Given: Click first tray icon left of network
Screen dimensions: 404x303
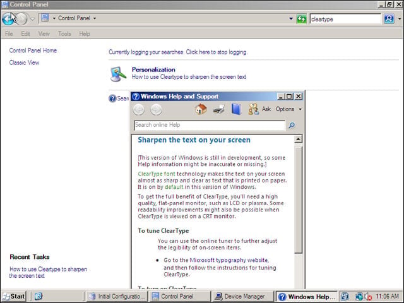Looking at the screenshot, I should [345, 297].
